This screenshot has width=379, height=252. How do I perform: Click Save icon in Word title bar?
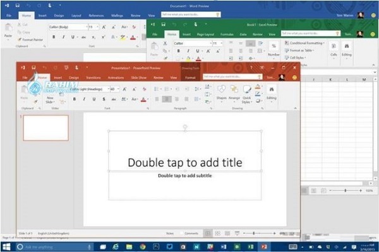click(18, 5)
